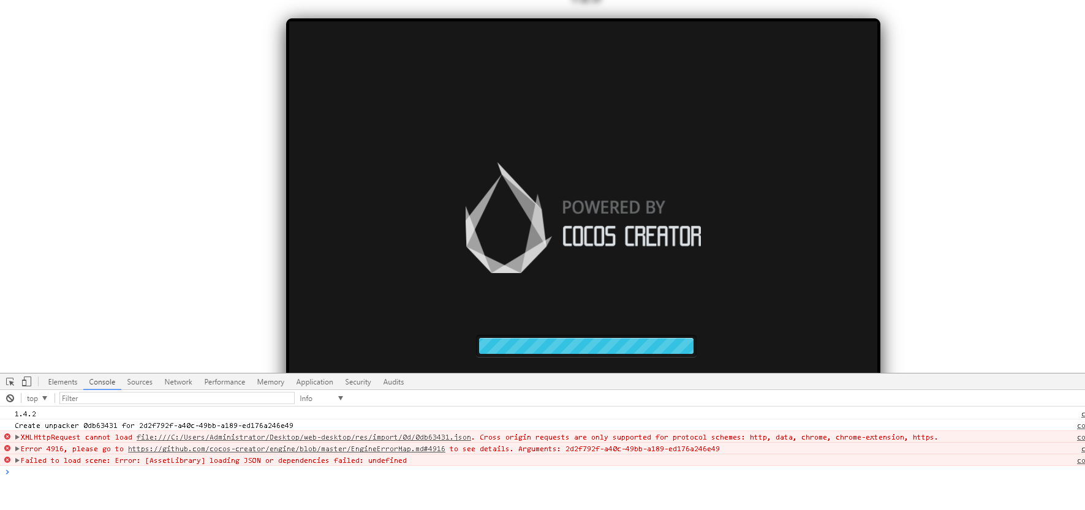Screen dimensions: 1085x510
Task: Open the top execution context dropdown
Action: [37, 398]
